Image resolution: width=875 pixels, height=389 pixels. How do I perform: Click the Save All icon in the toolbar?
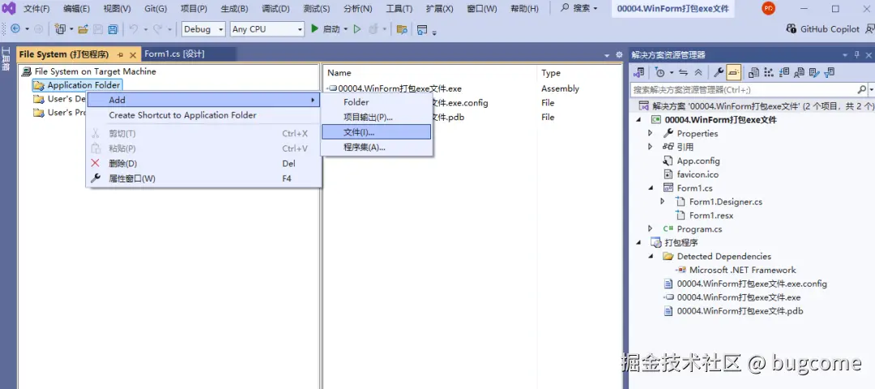point(113,29)
